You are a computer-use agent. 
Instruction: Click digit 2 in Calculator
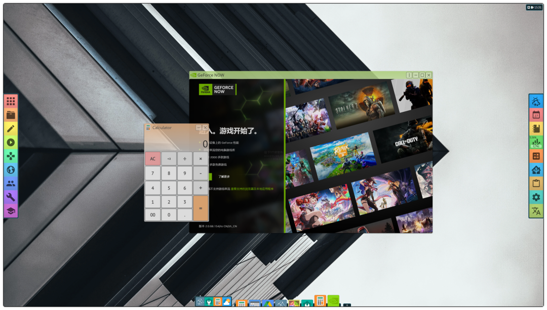(x=169, y=202)
